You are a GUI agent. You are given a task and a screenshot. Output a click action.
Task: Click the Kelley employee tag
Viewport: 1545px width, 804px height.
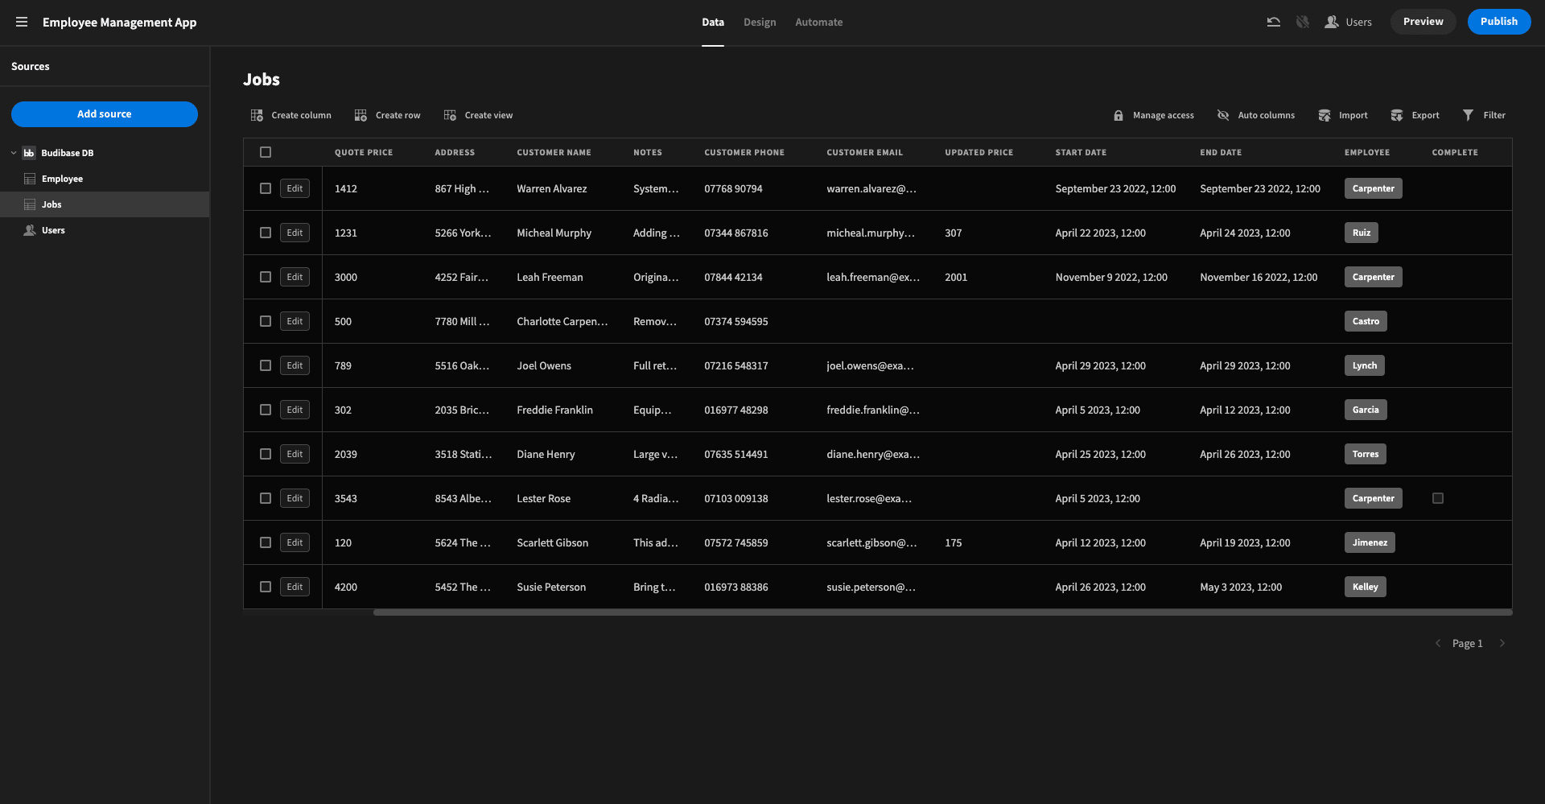(x=1366, y=587)
